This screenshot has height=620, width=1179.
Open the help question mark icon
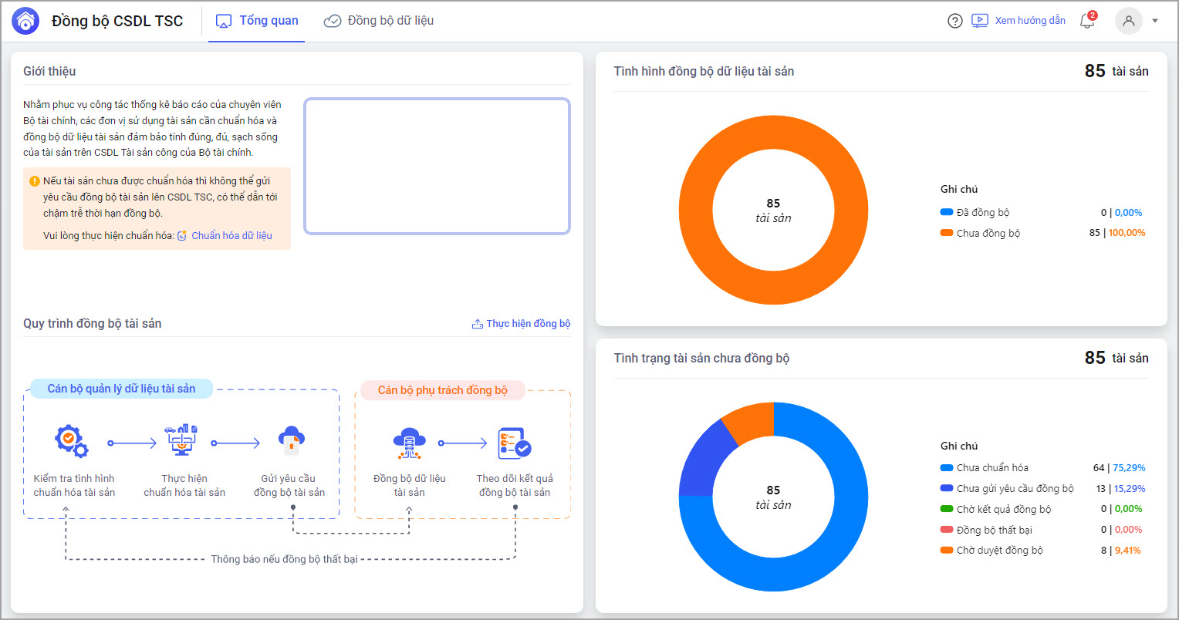pyautogui.click(x=955, y=21)
